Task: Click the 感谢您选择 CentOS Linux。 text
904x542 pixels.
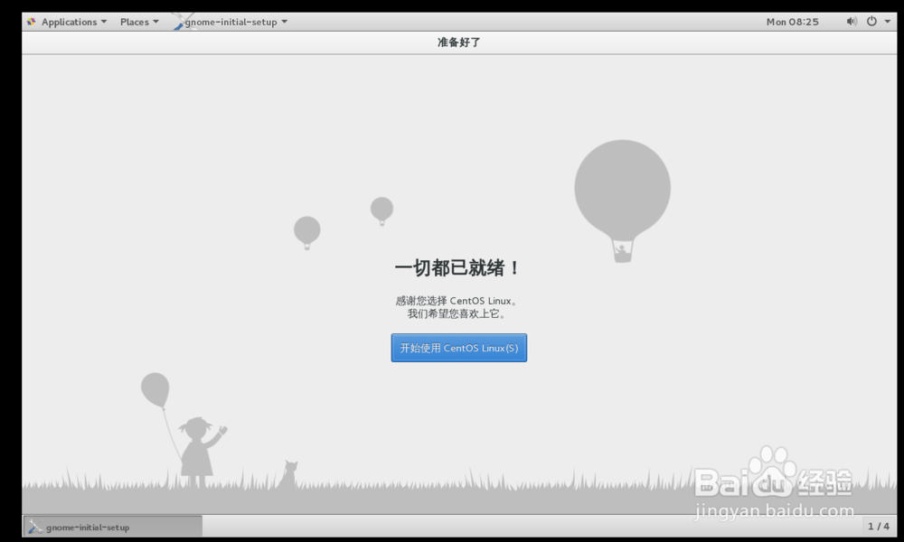Action: point(457,301)
